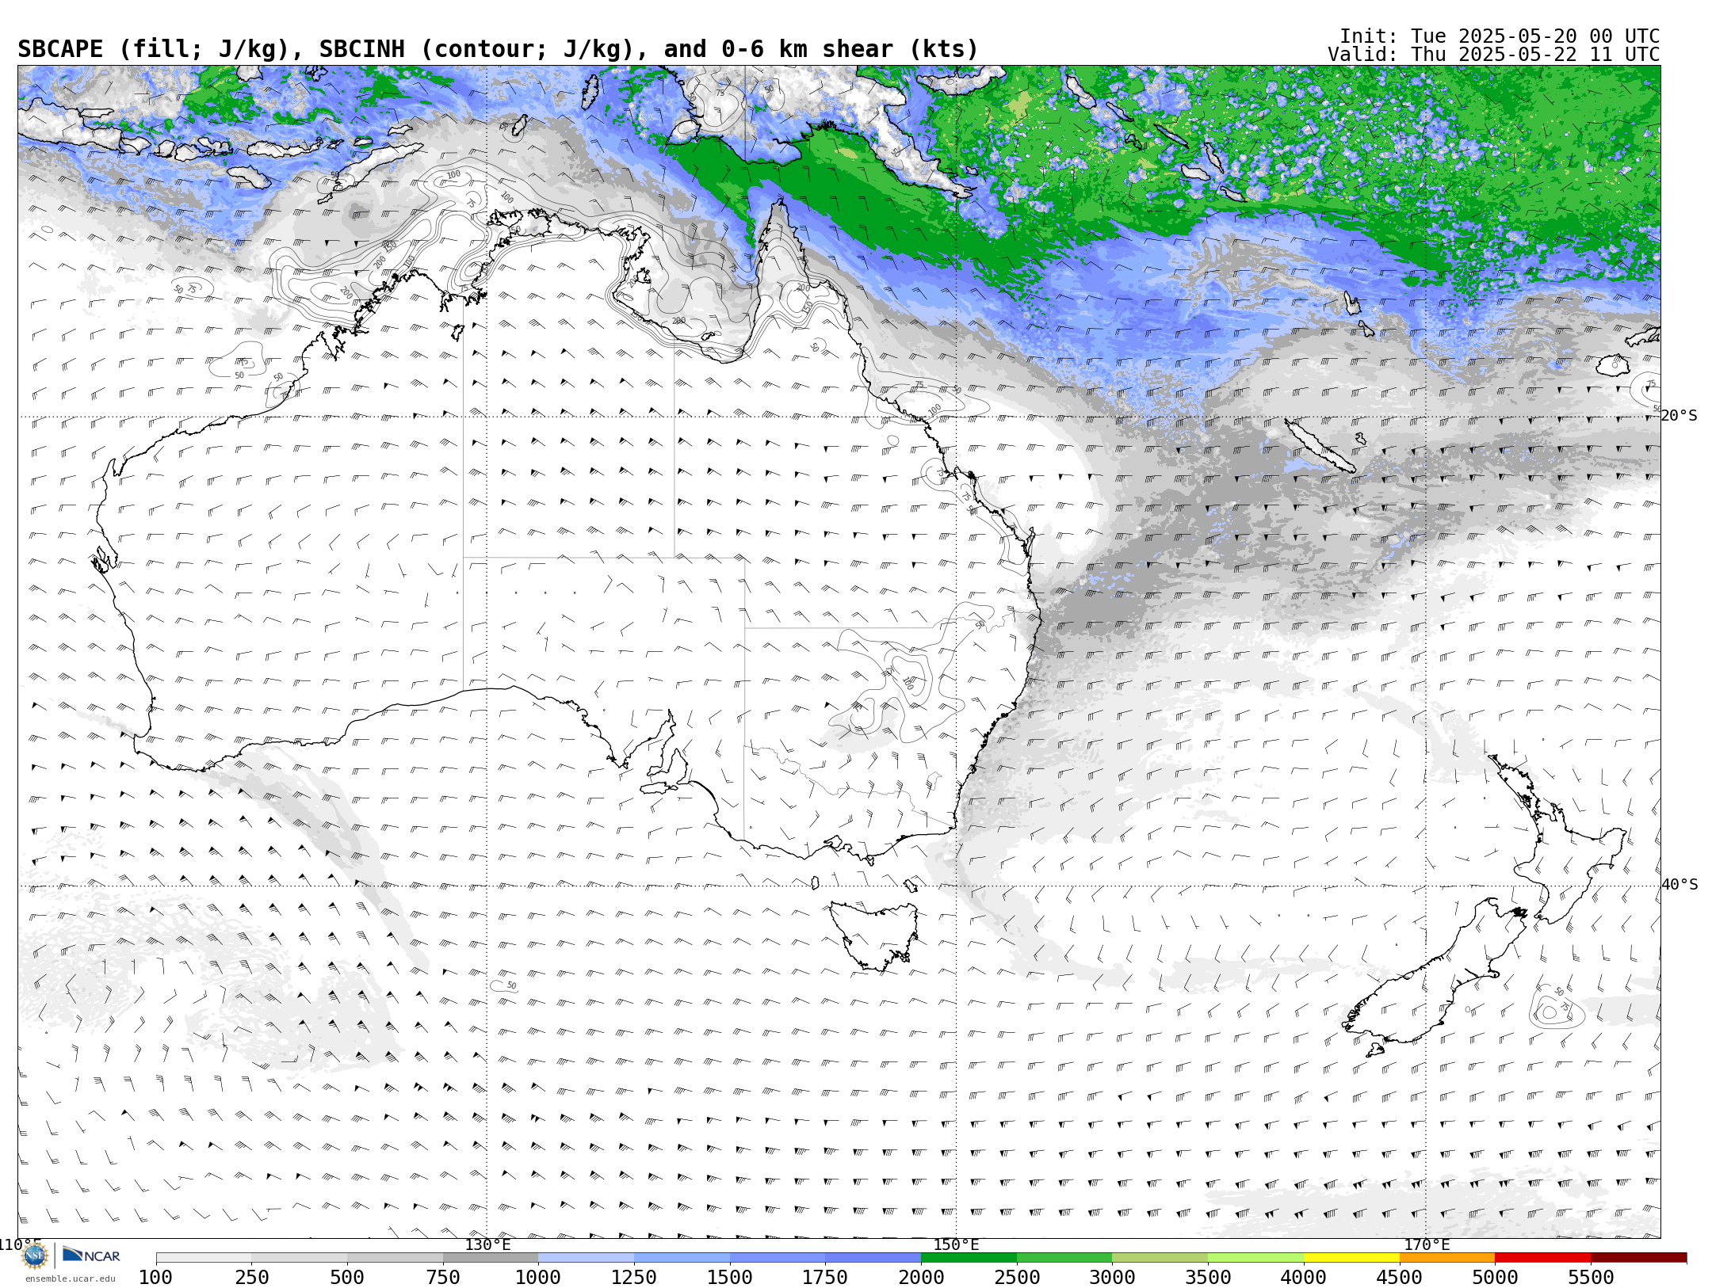Click the "Valid: Thu 2025-05-22 11 UTC" text
Screen dimensions: 1712x1288
pos(1494,55)
